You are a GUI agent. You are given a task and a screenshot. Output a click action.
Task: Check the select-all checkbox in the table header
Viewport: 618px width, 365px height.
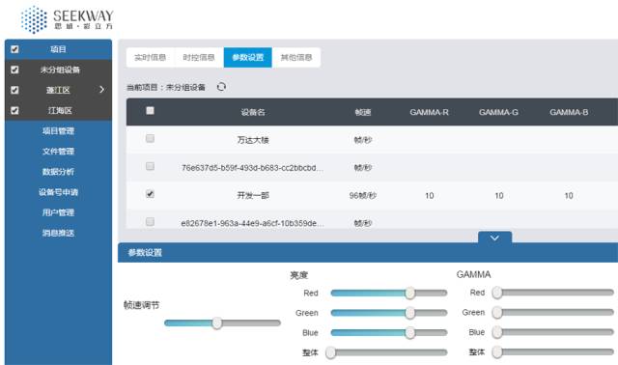tap(150, 111)
